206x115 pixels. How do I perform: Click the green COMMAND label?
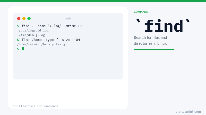pos(141,12)
